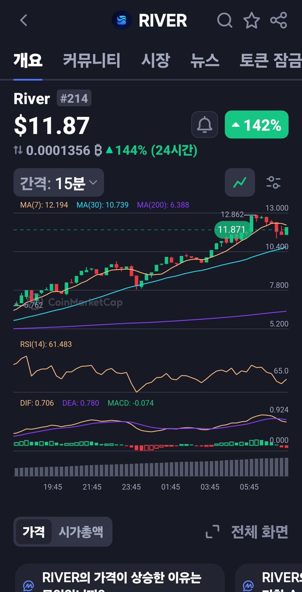302x592 pixels.
Task: Tap the MACD: -0.074 label
Action: click(x=131, y=403)
